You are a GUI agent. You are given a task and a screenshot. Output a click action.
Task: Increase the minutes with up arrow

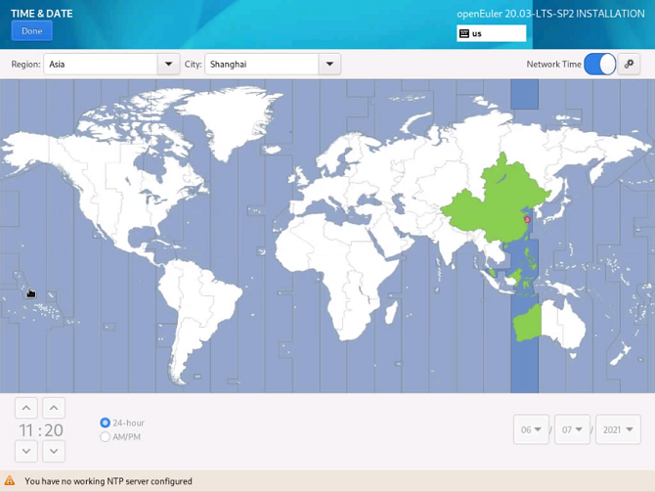(54, 408)
